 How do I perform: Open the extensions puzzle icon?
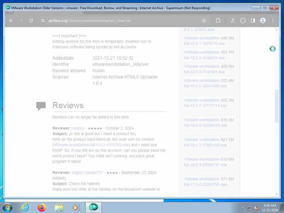pos(218,21)
